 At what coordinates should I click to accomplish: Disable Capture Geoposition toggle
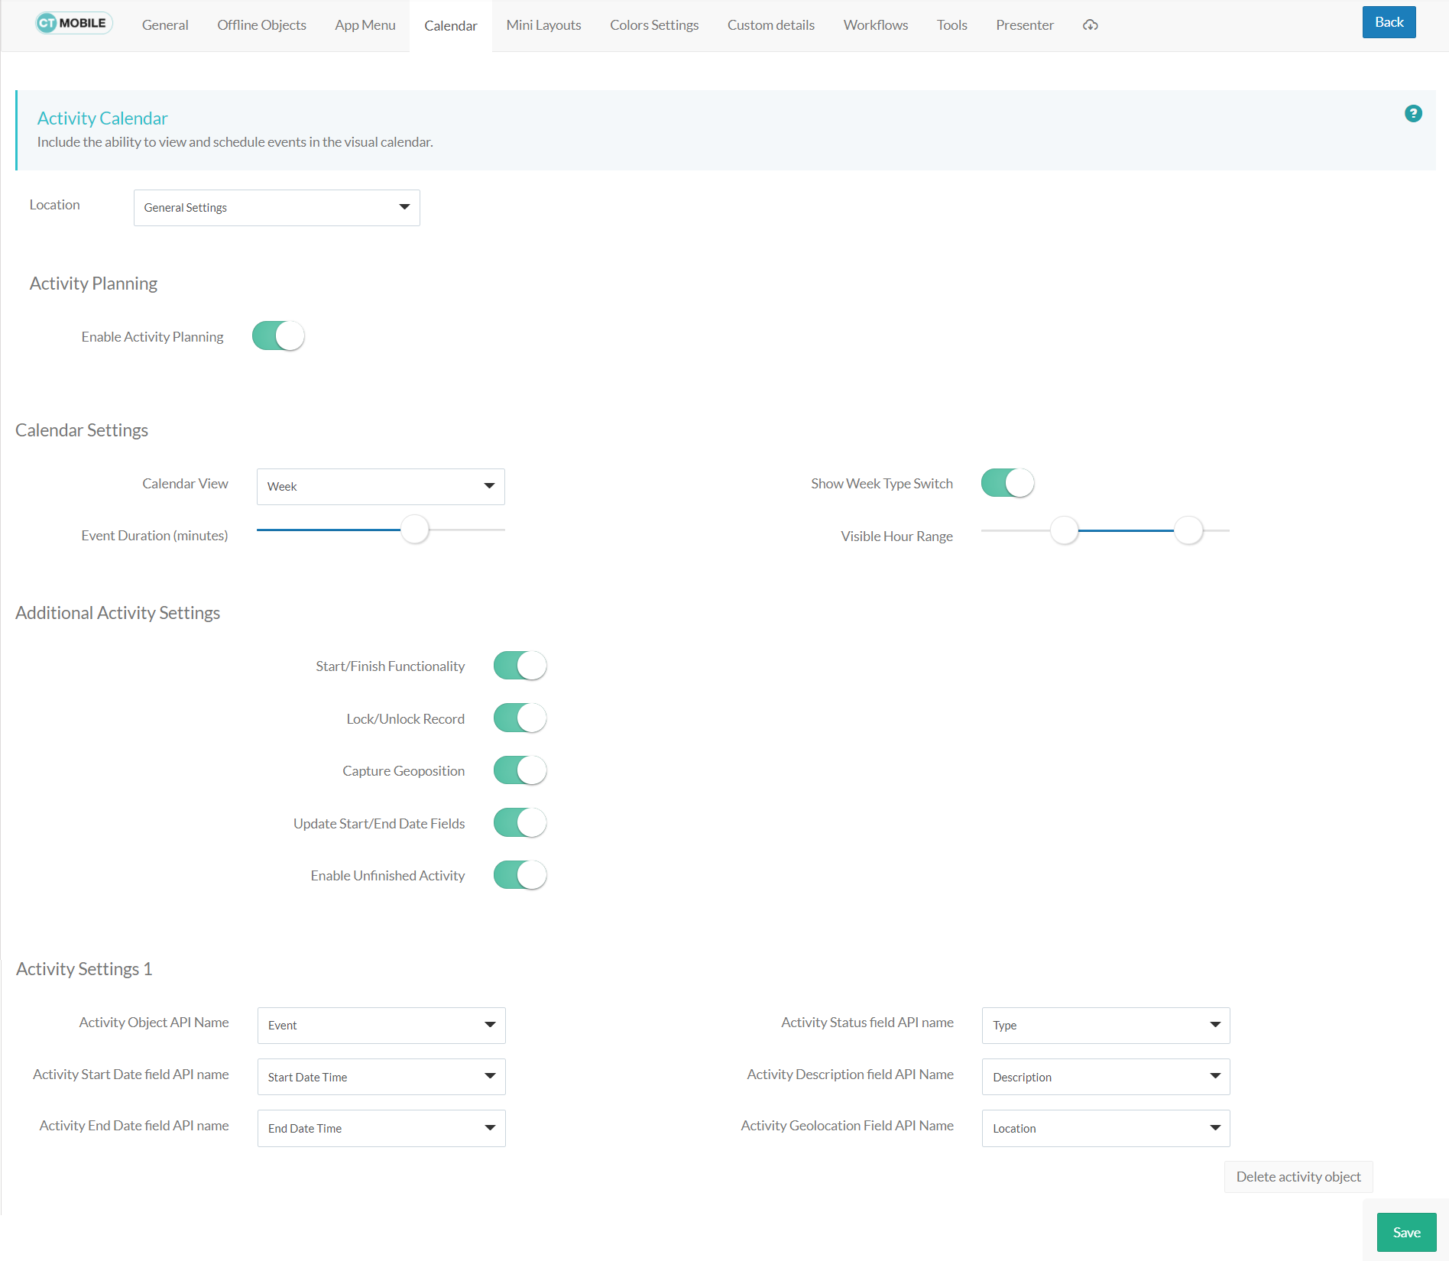[520, 770]
